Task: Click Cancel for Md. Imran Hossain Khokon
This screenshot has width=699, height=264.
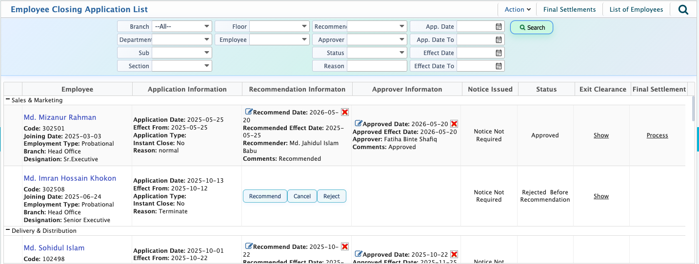Action: (302, 196)
